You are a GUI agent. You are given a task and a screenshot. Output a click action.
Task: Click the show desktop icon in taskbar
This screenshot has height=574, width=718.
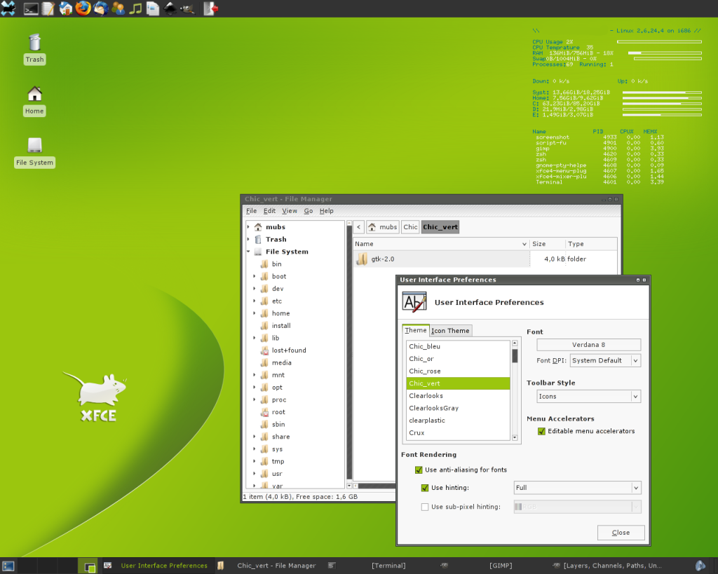(x=8, y=566)
